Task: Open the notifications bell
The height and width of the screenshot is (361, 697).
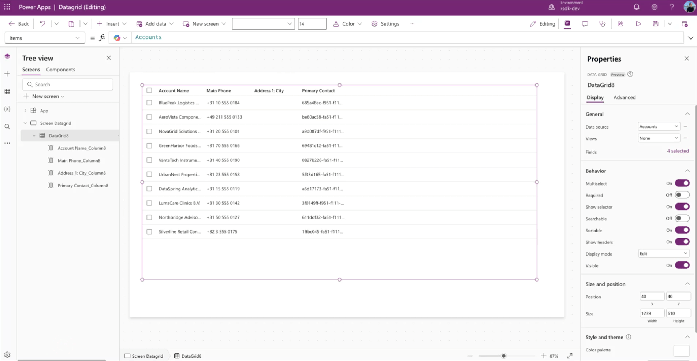Action: pyautogui.click(x=637, y=7)
